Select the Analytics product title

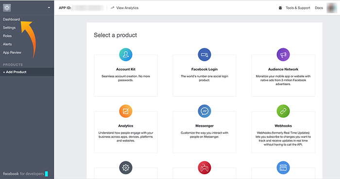coord(126,126)
